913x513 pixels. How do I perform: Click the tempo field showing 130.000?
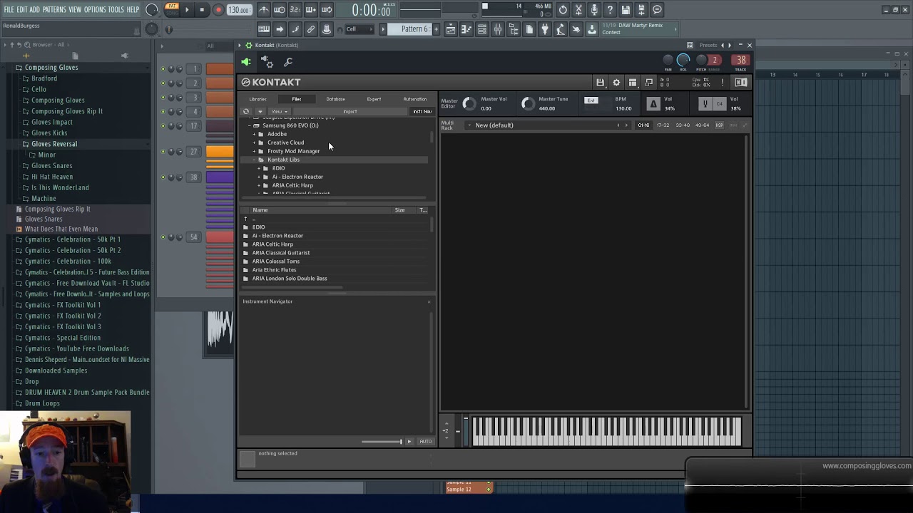pyautogui.click(x=238, y=10)
